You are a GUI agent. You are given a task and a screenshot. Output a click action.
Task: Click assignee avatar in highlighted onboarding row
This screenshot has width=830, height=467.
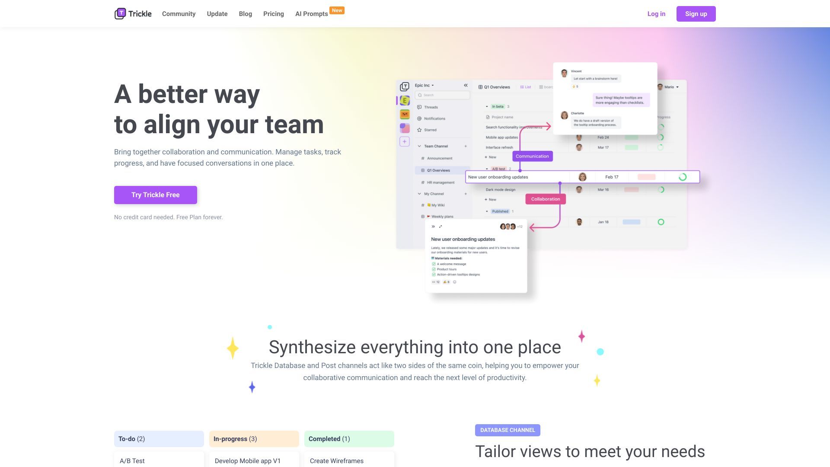[582, 177]
